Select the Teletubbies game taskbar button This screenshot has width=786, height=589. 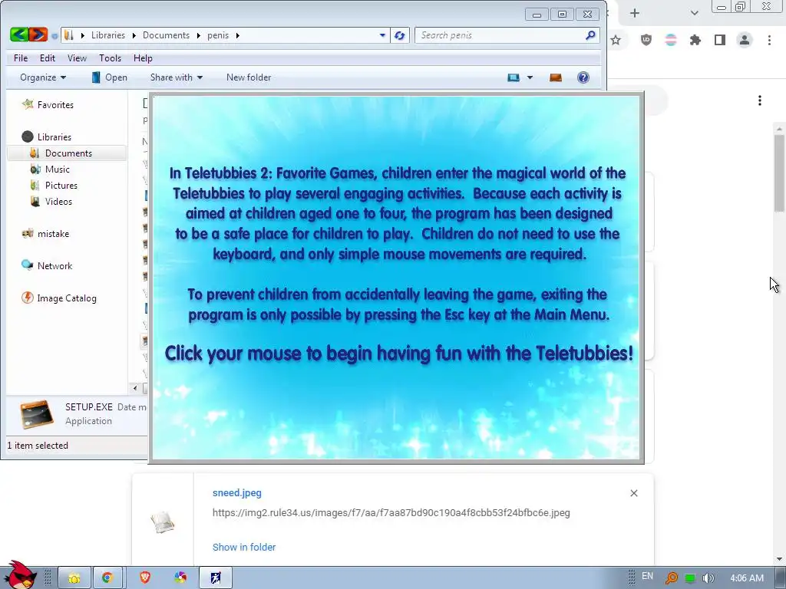216,578
